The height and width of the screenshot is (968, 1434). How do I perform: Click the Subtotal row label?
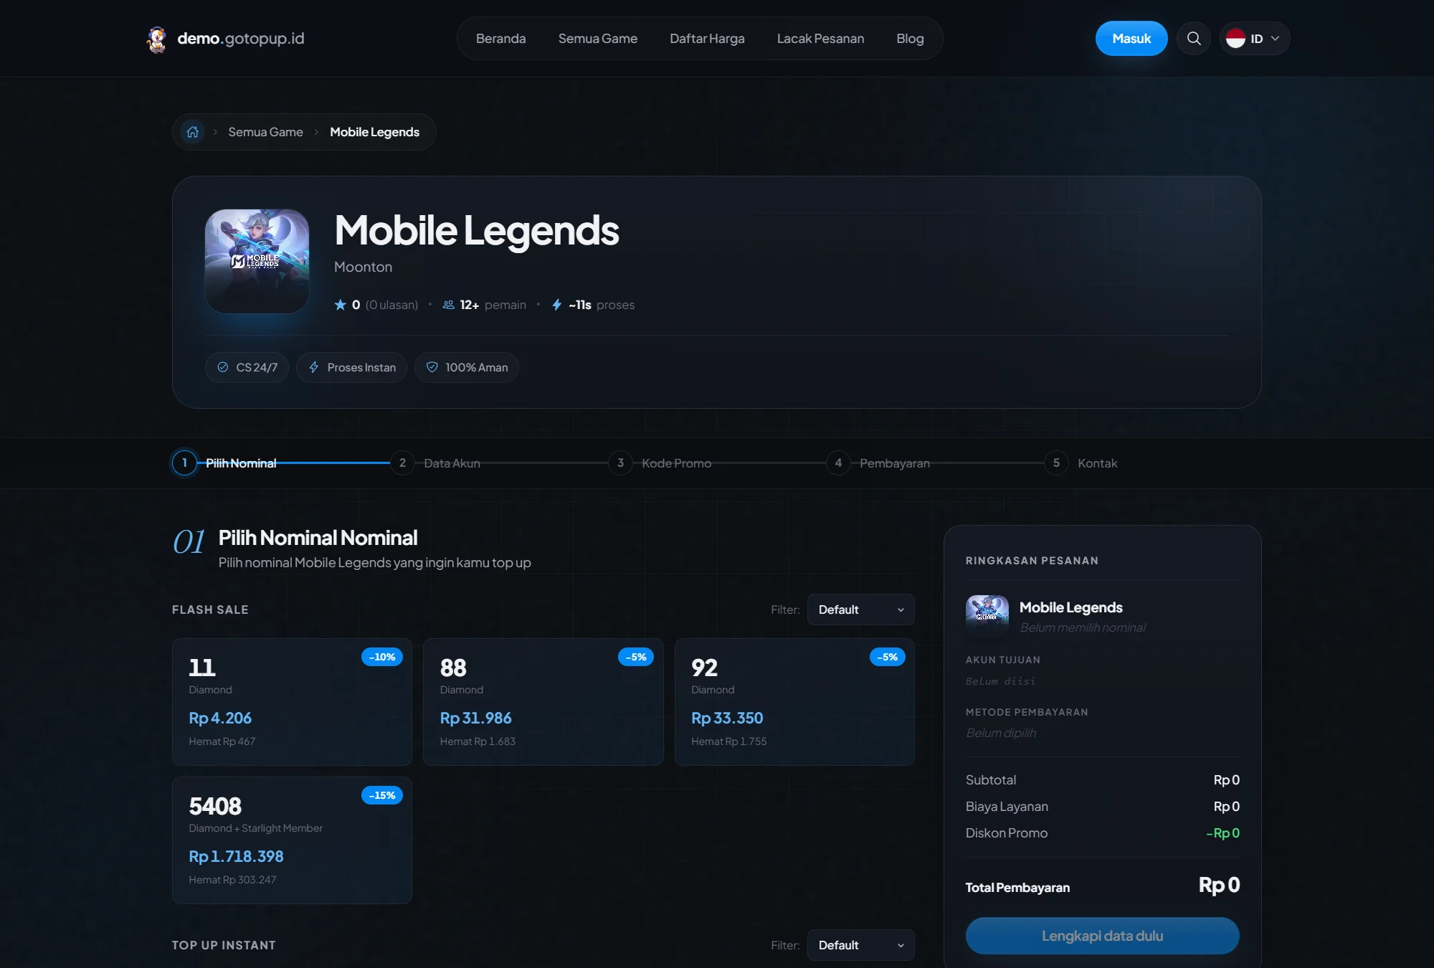(x=991, y=780)
